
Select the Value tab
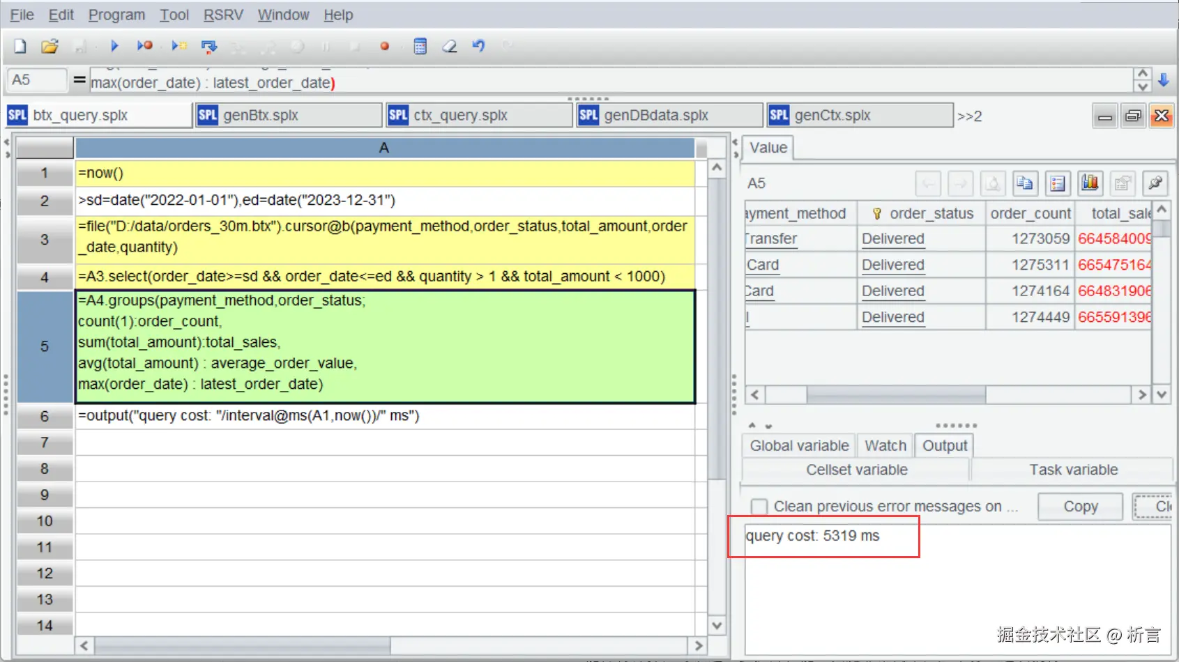[x=768, y=148]
